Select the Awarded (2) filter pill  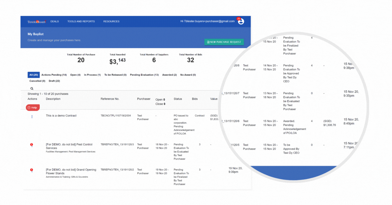click(170, 74)
